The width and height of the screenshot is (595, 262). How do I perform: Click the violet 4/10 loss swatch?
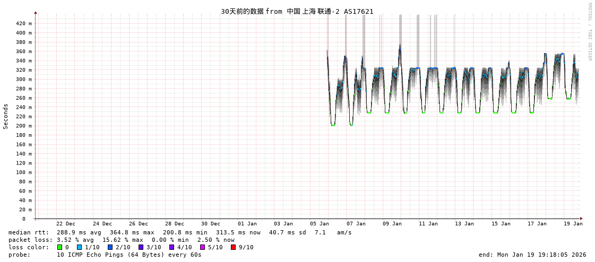172,247
